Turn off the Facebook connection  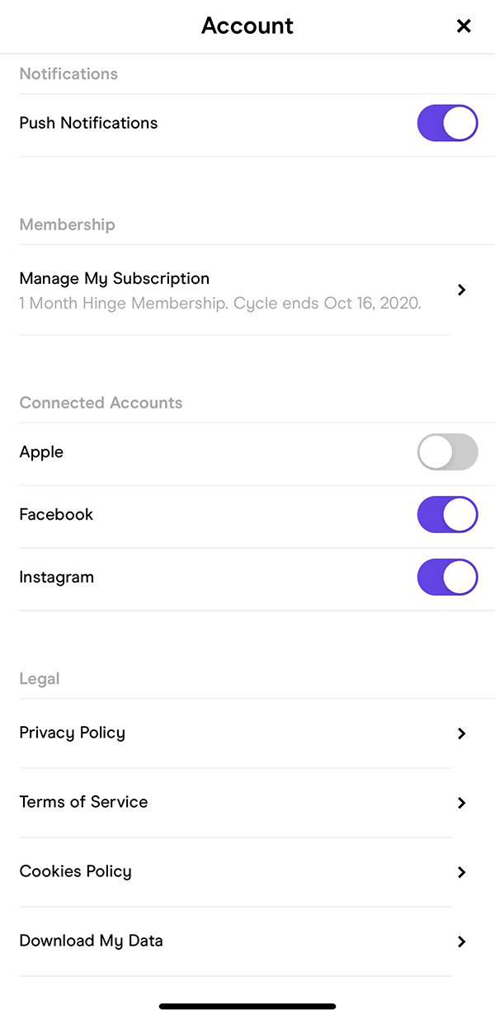pos(447,514)
